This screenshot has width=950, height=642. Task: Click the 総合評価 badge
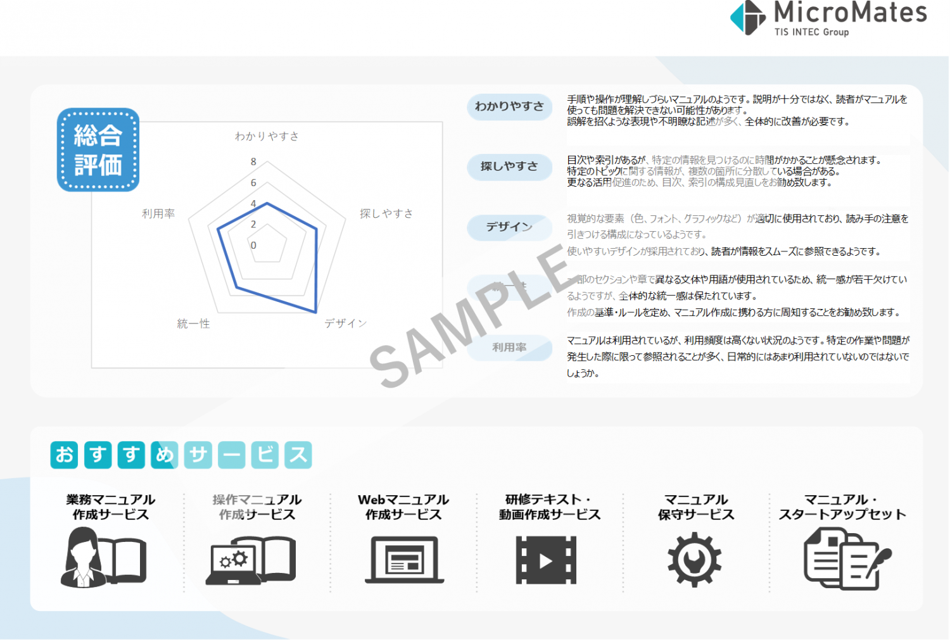98,150
